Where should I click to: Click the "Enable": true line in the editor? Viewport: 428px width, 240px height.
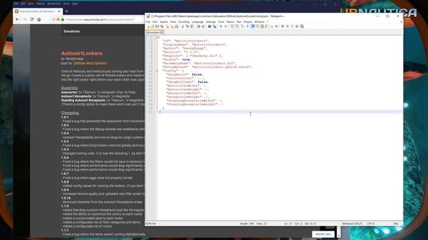(x=177, y=59)
